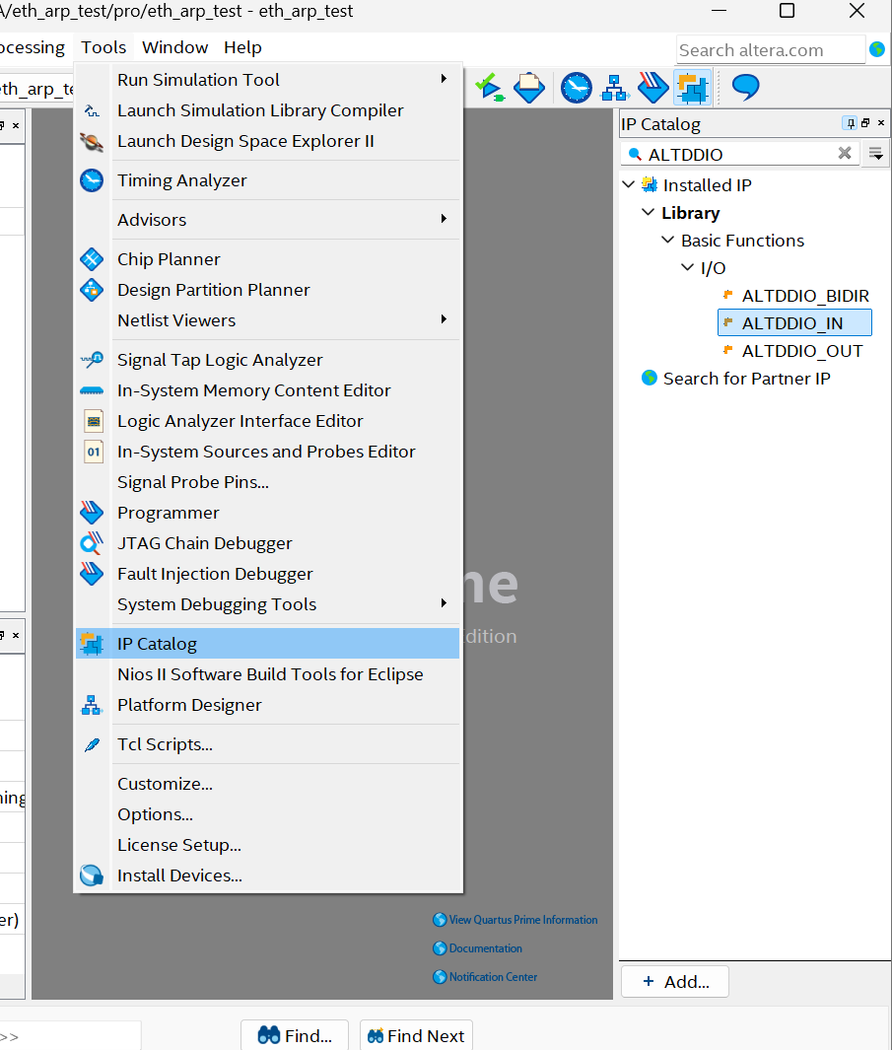
Task: Click the Timing Analyzer clock toolbar icon
Action: coord(576,88)
